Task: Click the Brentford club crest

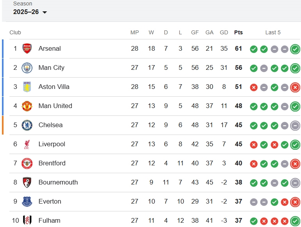Action: tap(27, 163)
